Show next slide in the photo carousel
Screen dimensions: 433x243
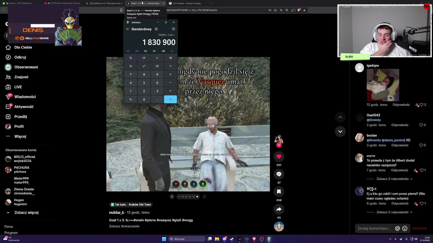[204, 196]
